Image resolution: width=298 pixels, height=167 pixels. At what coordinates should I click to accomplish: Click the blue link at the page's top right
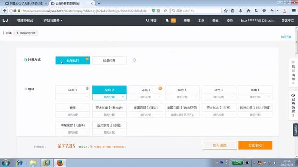tap(286, 37)
